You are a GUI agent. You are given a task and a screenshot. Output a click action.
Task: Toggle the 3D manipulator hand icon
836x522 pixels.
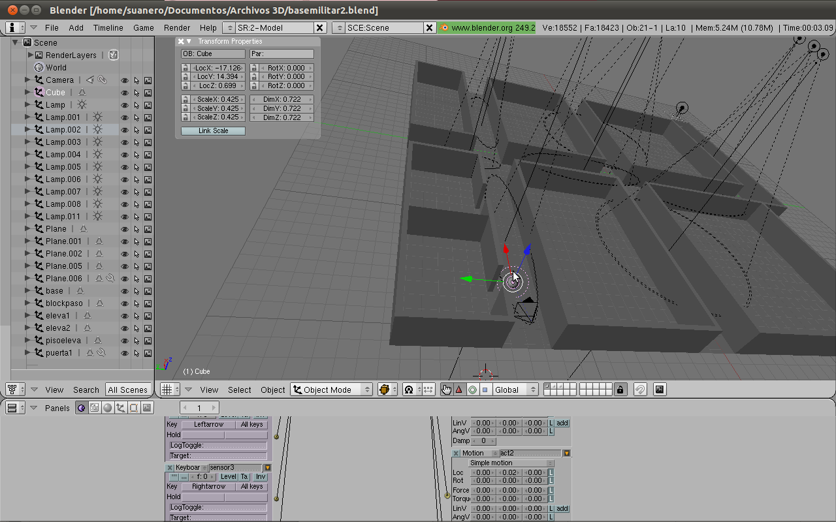tap(446, 390)
